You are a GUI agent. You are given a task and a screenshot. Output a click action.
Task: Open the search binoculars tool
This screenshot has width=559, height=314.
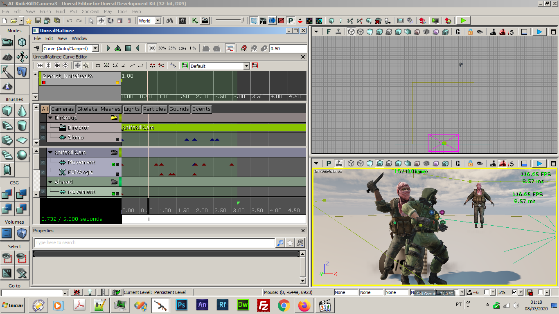(169, 20)
